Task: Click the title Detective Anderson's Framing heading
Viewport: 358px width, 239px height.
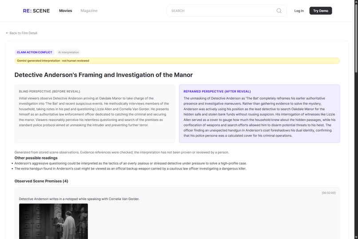Action: click(103, 75)
